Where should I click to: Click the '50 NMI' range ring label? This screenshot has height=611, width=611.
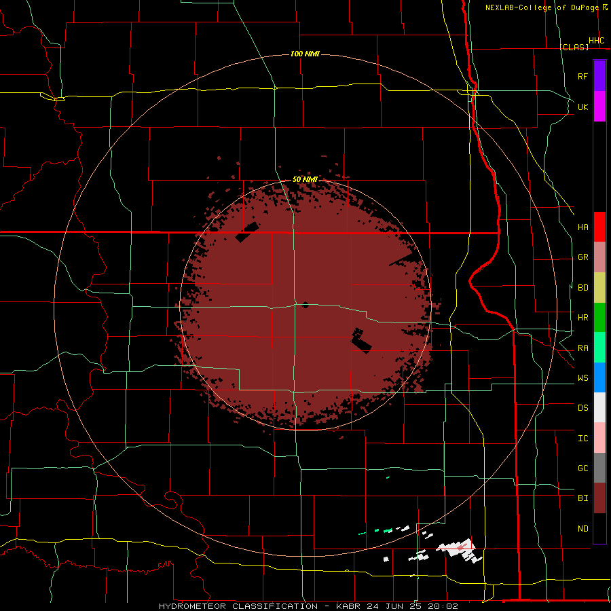point(305,179)
